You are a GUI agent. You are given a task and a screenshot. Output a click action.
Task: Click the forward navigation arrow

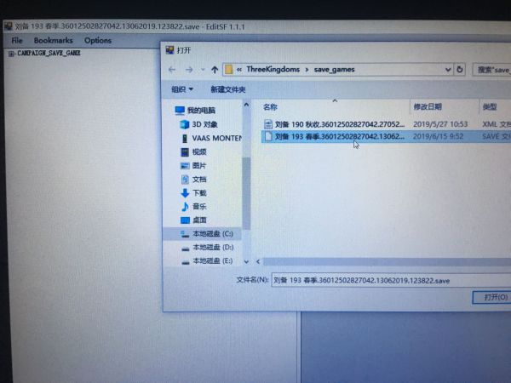pos(187,70)
